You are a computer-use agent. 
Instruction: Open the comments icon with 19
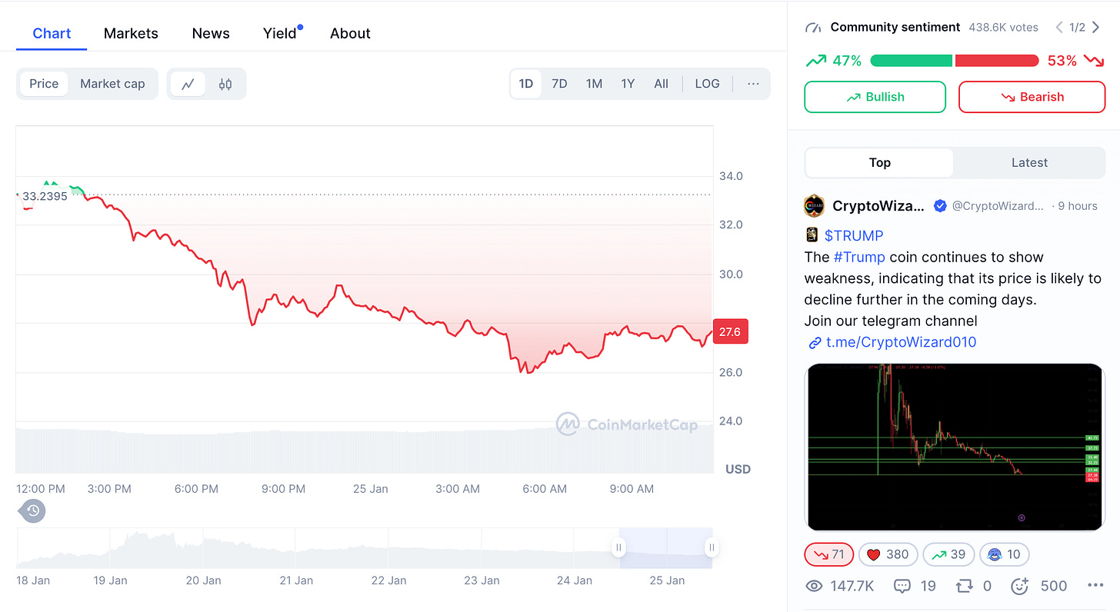pyautogui.click(x=902, y=587)
